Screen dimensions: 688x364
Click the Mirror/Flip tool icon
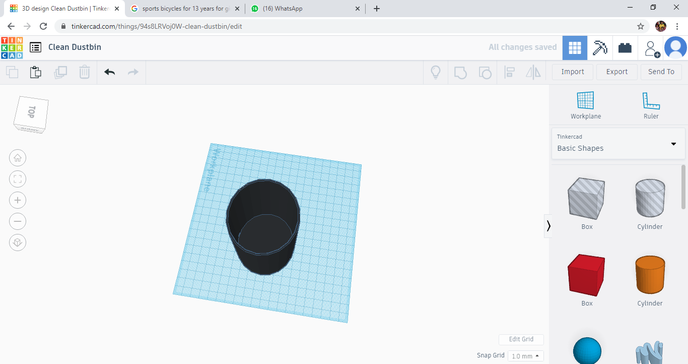pos(533,72)
